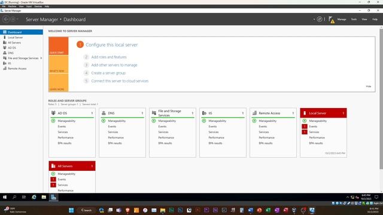Image resolution: width=383 pixels, height=215 pixels.
Task: Hide the welcome tile
Action: tap(369, 86)
